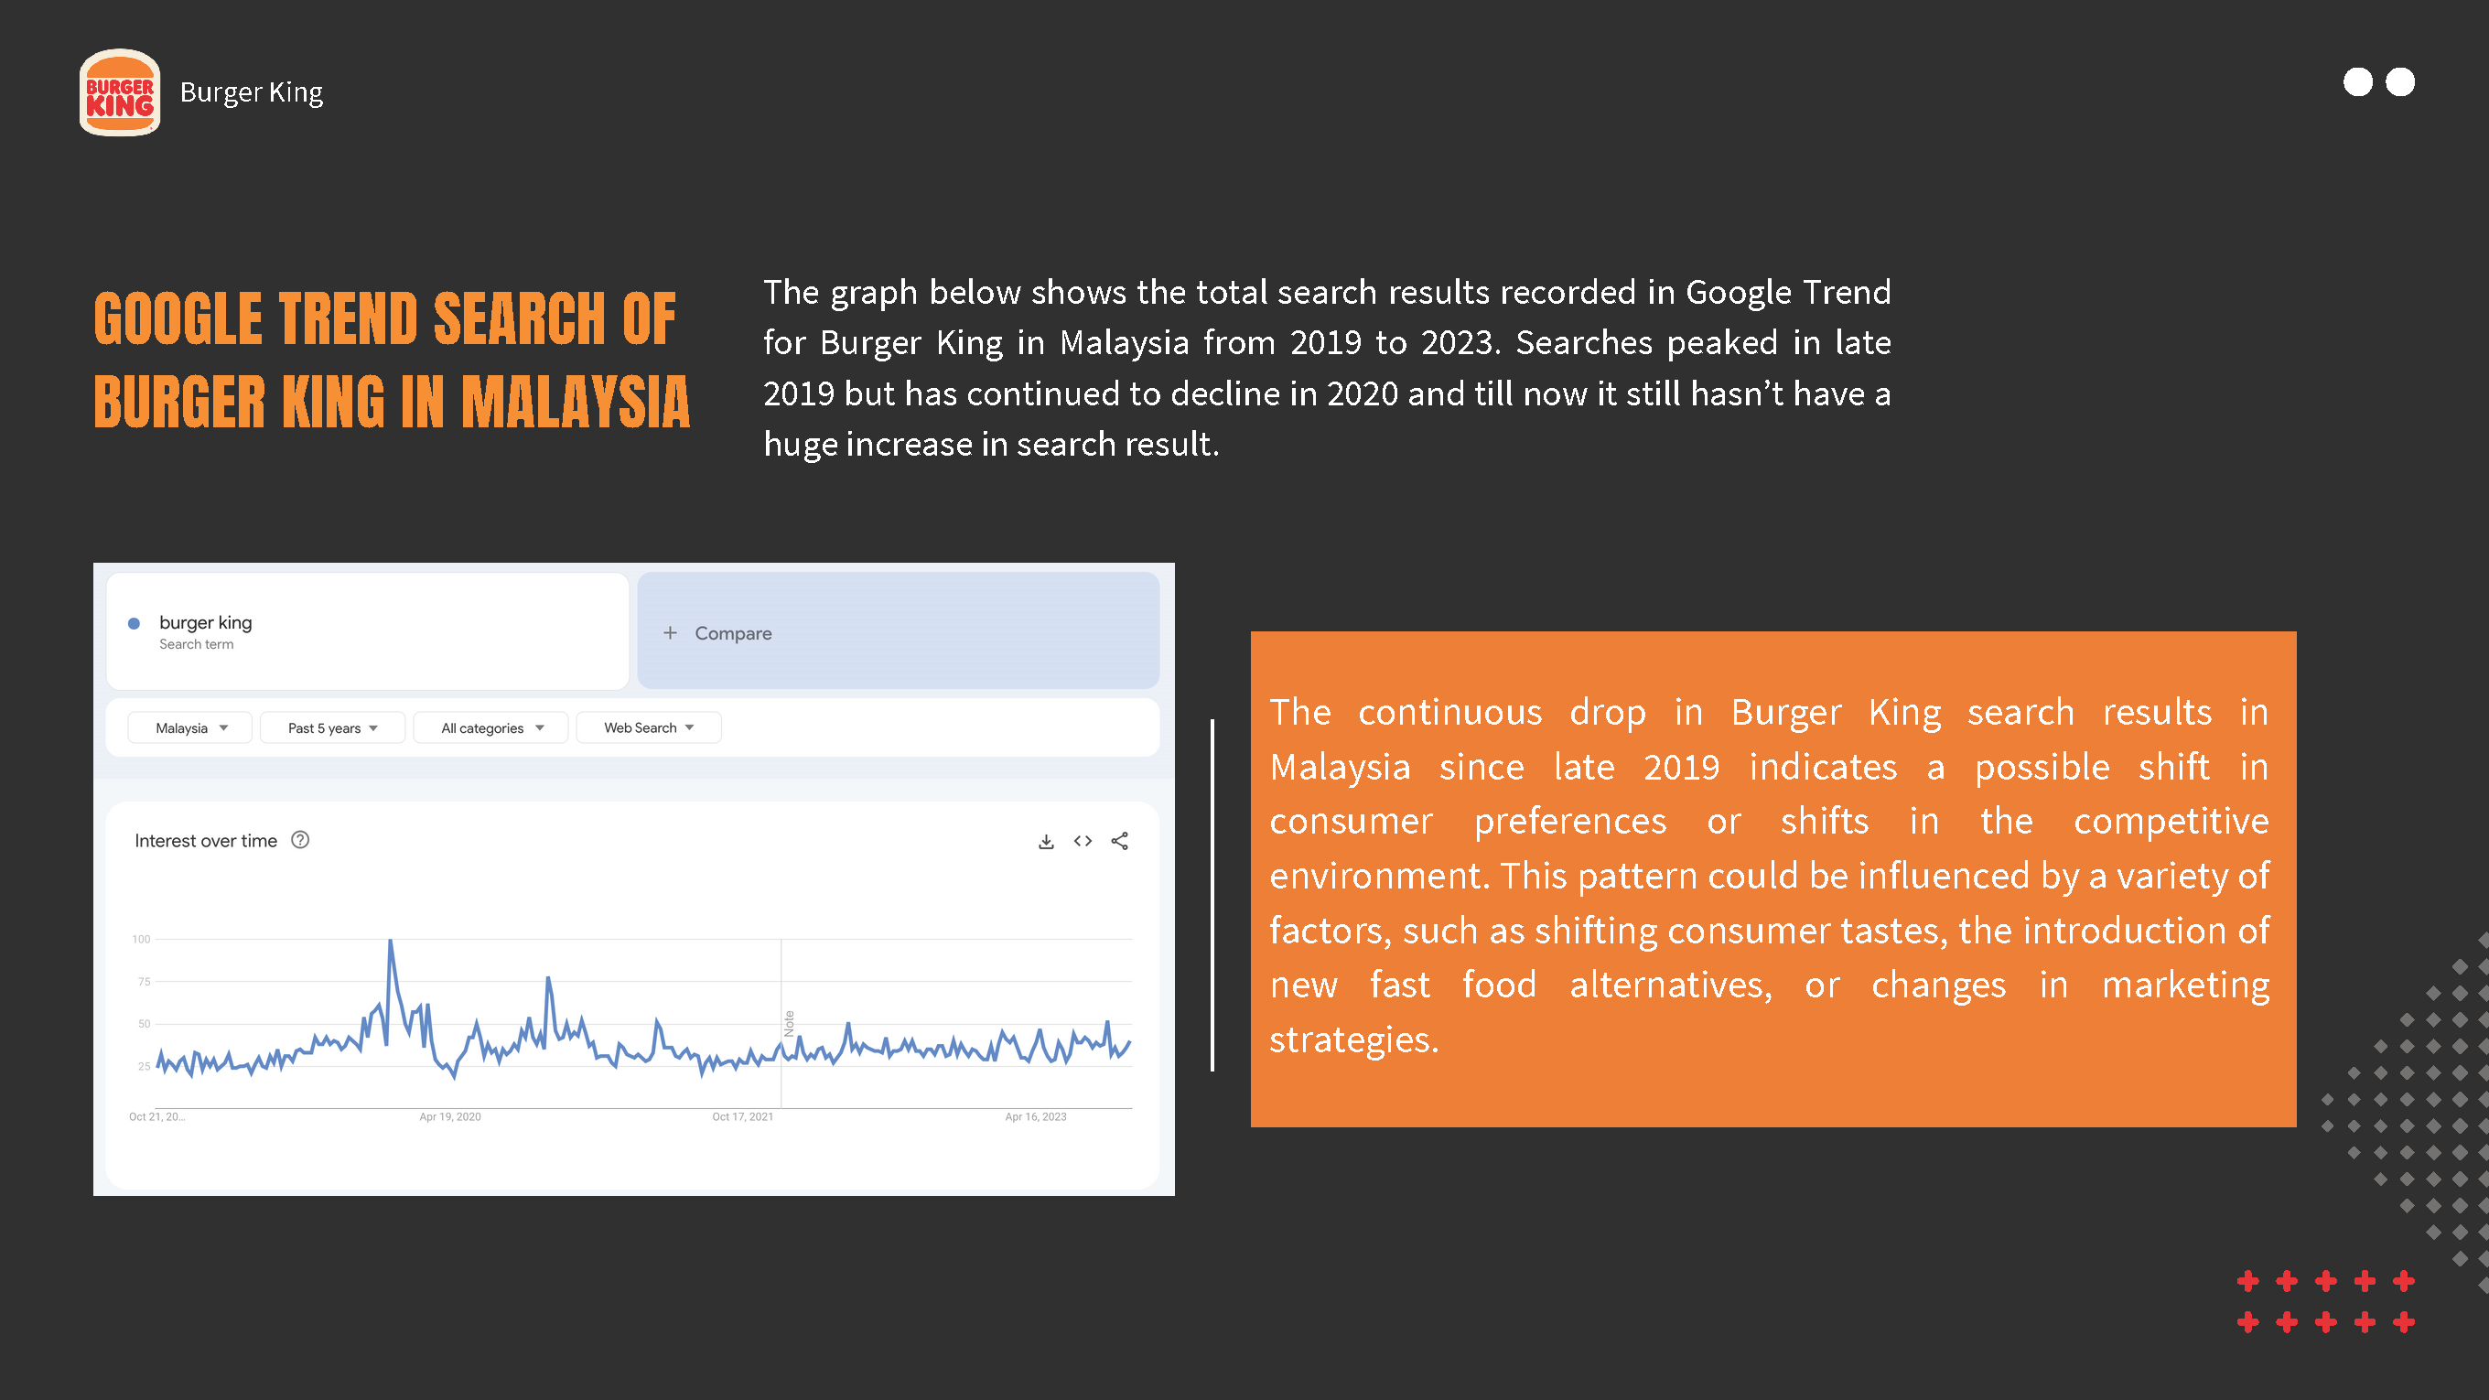Click the plus icon beside Compare
This screenshot has height=1400, width=2489.
tap(670, 633)
